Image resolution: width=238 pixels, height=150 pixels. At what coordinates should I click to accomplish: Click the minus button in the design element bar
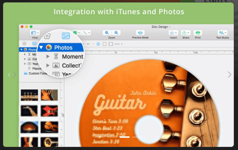pyautogui.click(x=88, y=44)
